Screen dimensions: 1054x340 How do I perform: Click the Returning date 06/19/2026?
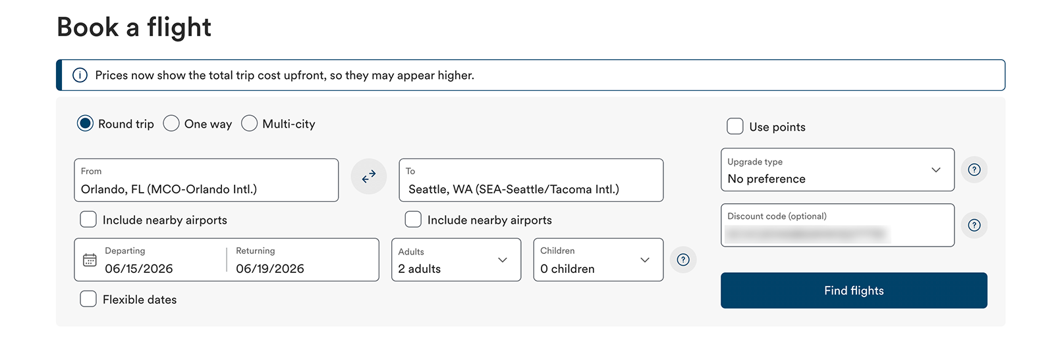270,268
